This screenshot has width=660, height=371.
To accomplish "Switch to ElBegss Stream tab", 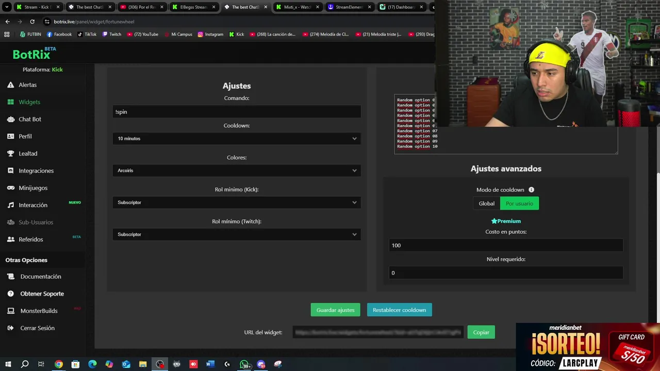I will pos(193,7).
